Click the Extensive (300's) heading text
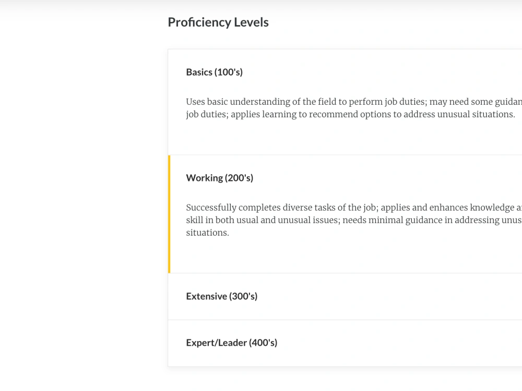The height and width of the screenshot is (391, 522). click(x=221, y=296)
